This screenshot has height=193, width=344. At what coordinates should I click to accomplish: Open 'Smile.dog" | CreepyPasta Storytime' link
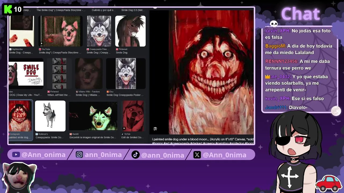point(60,53)
